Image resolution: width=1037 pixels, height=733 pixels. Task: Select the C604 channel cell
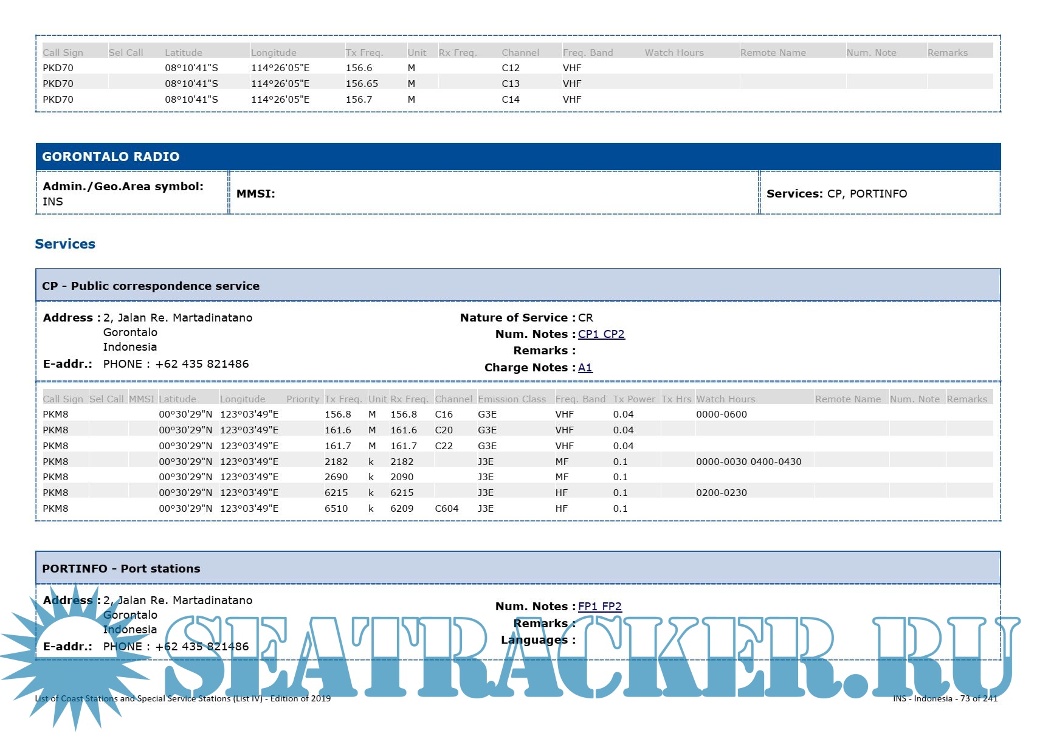tap(446, 509)
